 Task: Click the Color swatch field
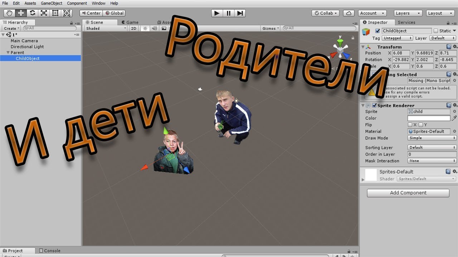click(429, 118)
